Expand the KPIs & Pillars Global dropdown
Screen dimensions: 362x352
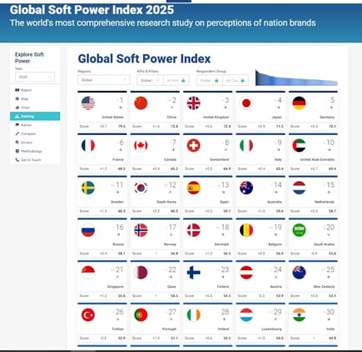[150, 80]
